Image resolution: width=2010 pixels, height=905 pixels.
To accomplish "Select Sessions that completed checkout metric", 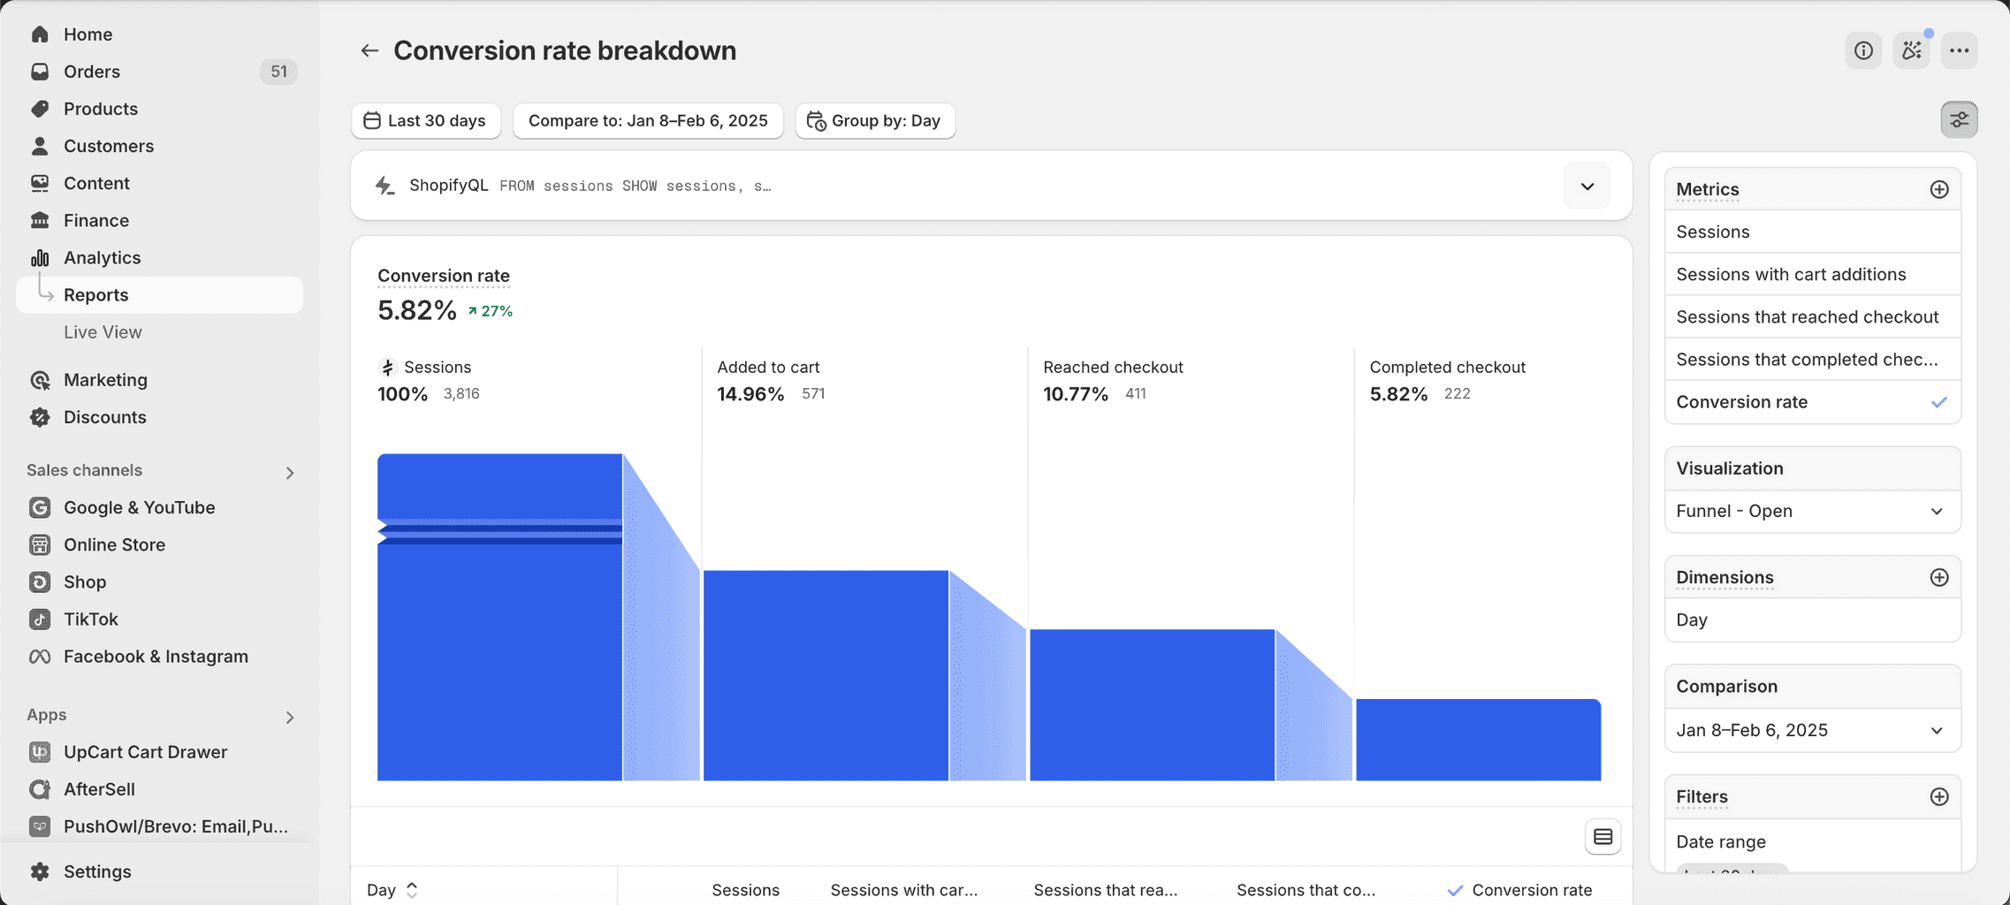I will (1812, 359).
